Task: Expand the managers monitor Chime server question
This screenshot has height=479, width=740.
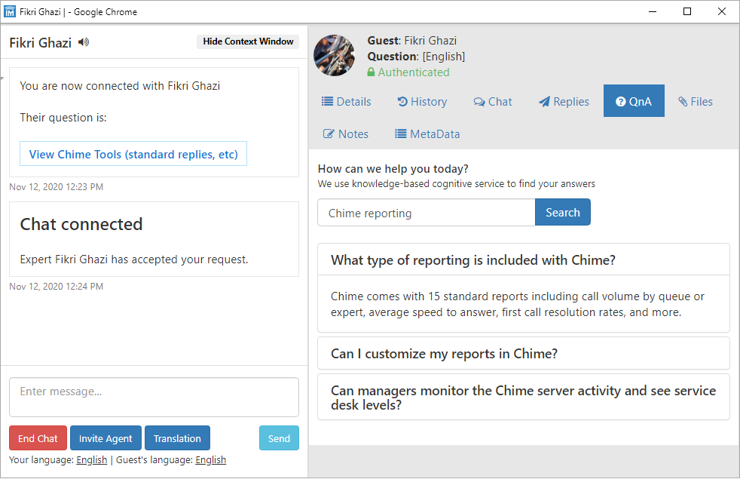Action: click(x=524, y=398)
